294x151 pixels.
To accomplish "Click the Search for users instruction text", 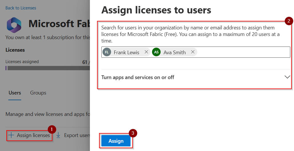I will 190,34.
